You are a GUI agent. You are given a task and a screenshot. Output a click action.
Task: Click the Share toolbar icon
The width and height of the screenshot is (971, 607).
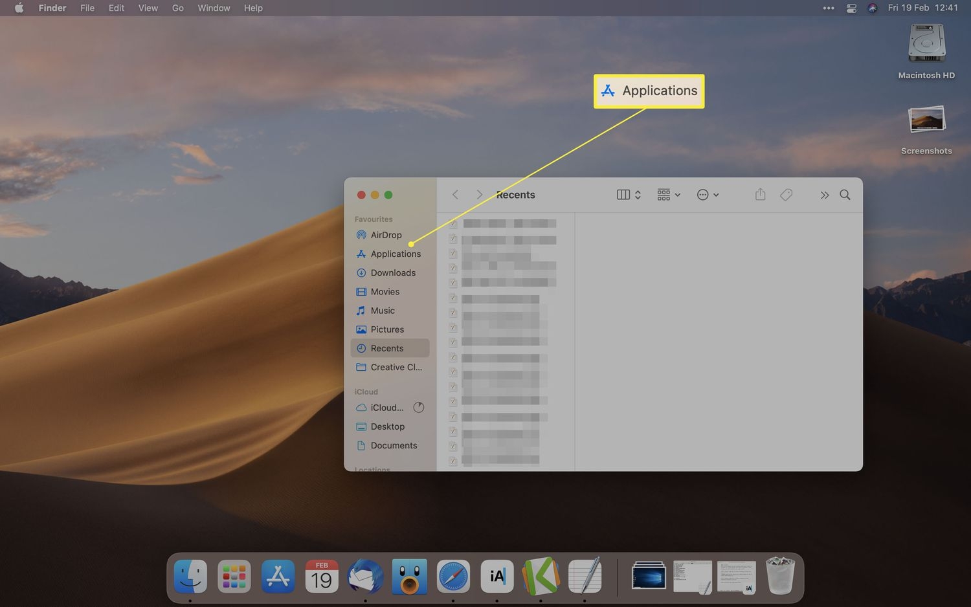pos(761,195)
